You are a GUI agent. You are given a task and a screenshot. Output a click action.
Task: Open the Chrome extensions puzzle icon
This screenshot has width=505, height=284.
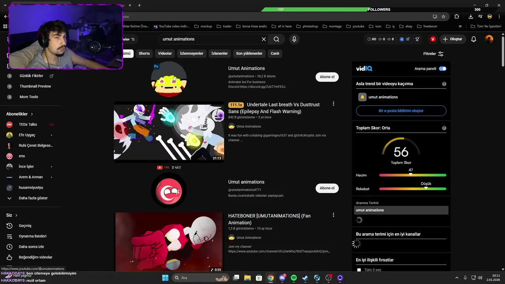click(457, 17)
